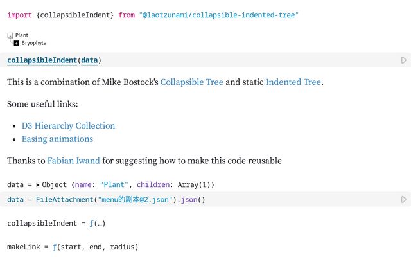The width and height of the screenshot is (411, 257).
Task: Click inside the FileAttachment code editor
Action: 257,200
